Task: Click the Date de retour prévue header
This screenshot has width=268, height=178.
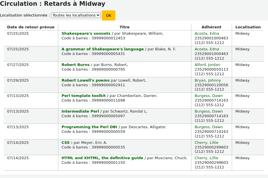Action: tap(31, 27)
